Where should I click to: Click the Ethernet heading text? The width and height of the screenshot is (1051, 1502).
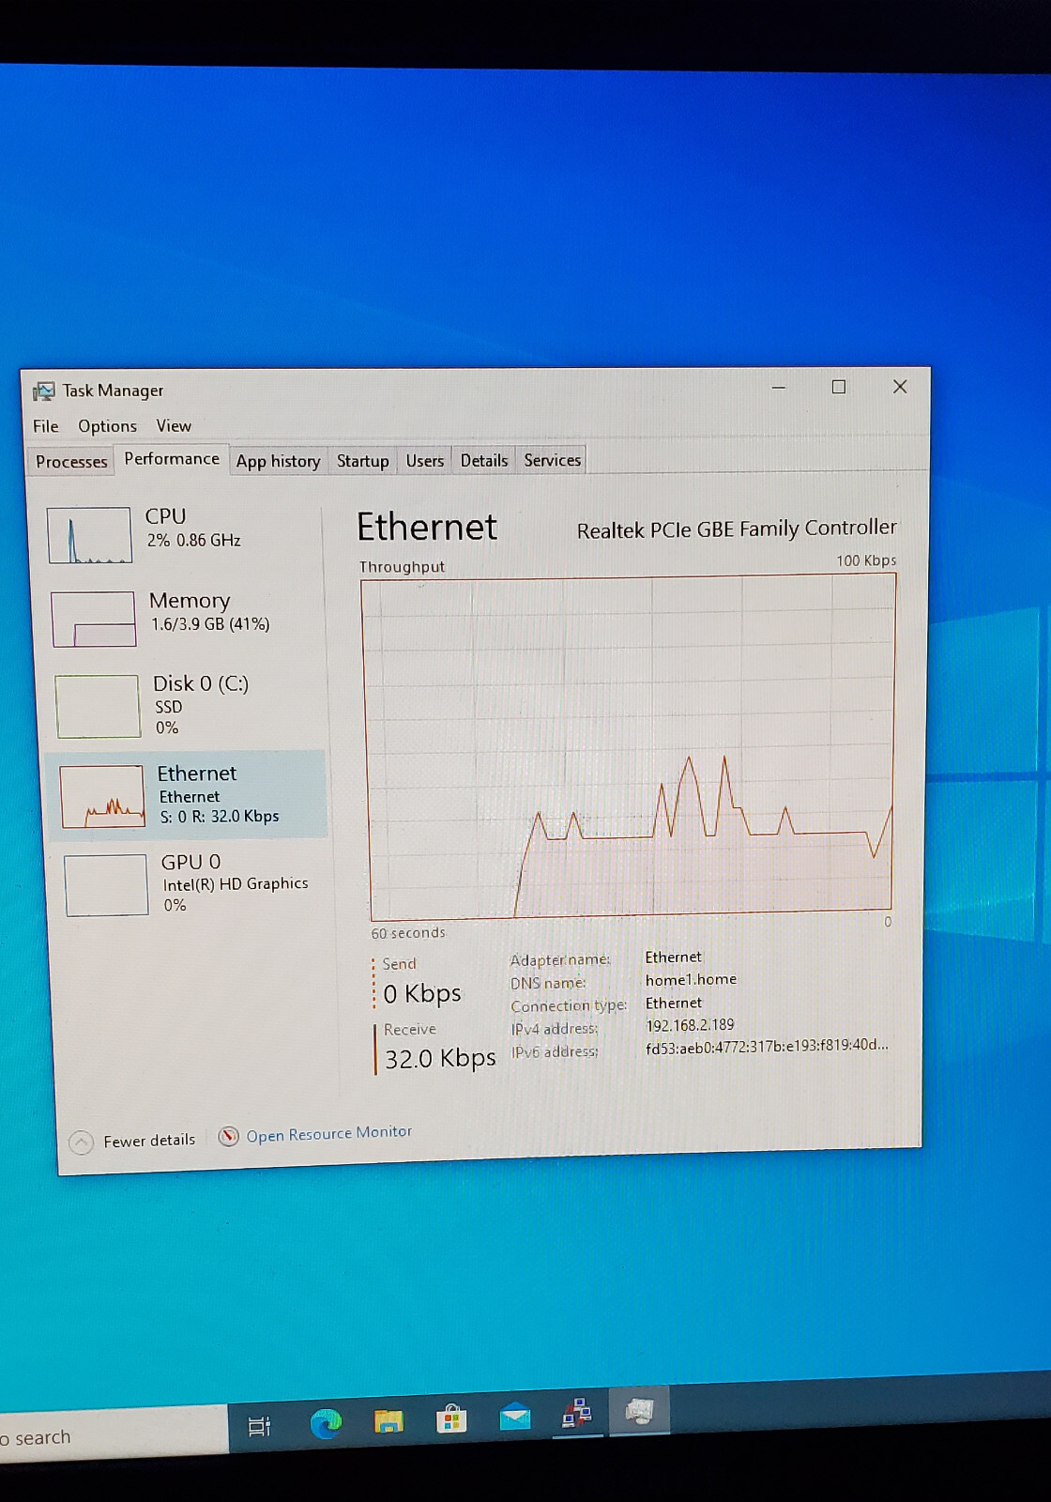[x=427, y=527]
